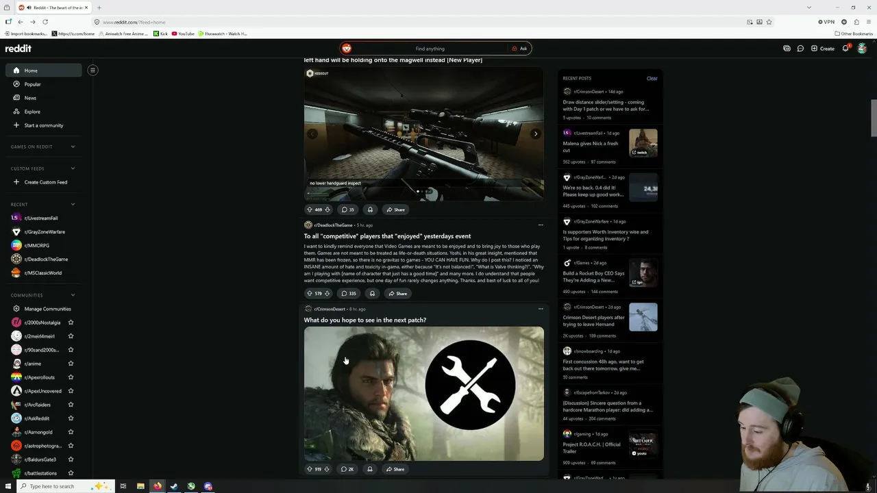Share the DeadlockTheGame post
The height and width of the screenshot is (493, 877).
coord(397,294)
